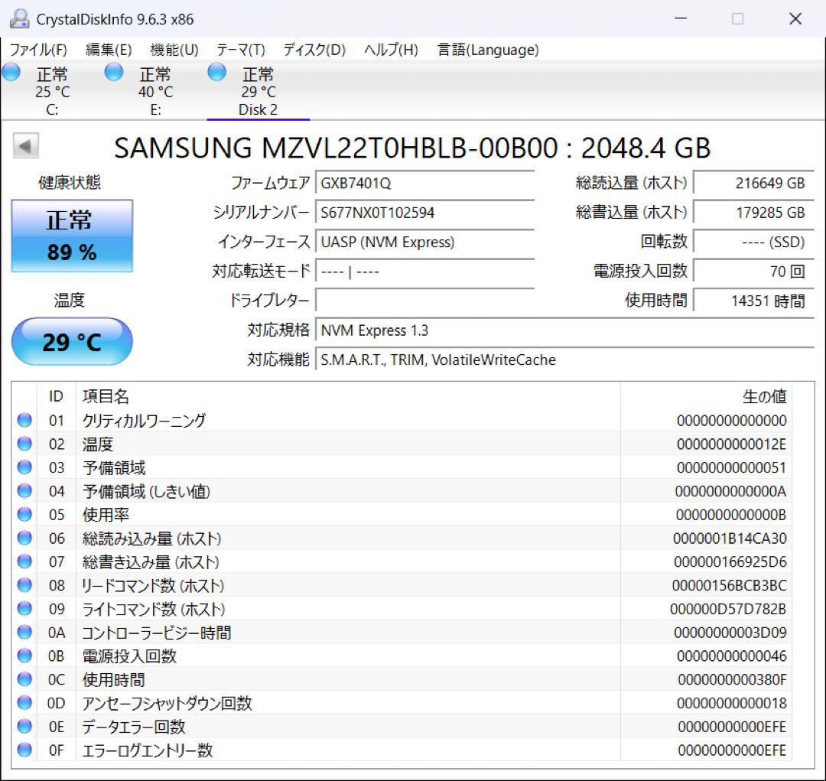
Task: Click the blue health indicator above drive C:
Action: pyautogui.click(x=11, y=71)
